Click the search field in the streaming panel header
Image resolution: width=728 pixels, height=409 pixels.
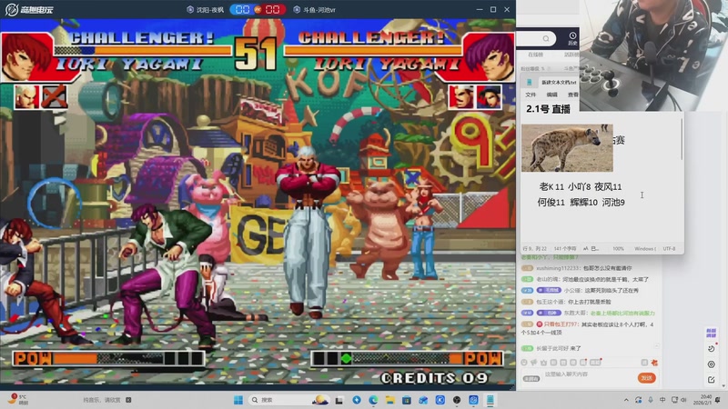coord(537,38)
